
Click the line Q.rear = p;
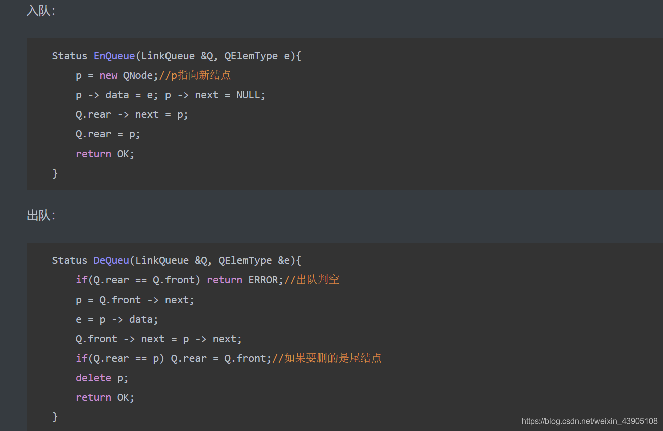[x=108, y=134]
